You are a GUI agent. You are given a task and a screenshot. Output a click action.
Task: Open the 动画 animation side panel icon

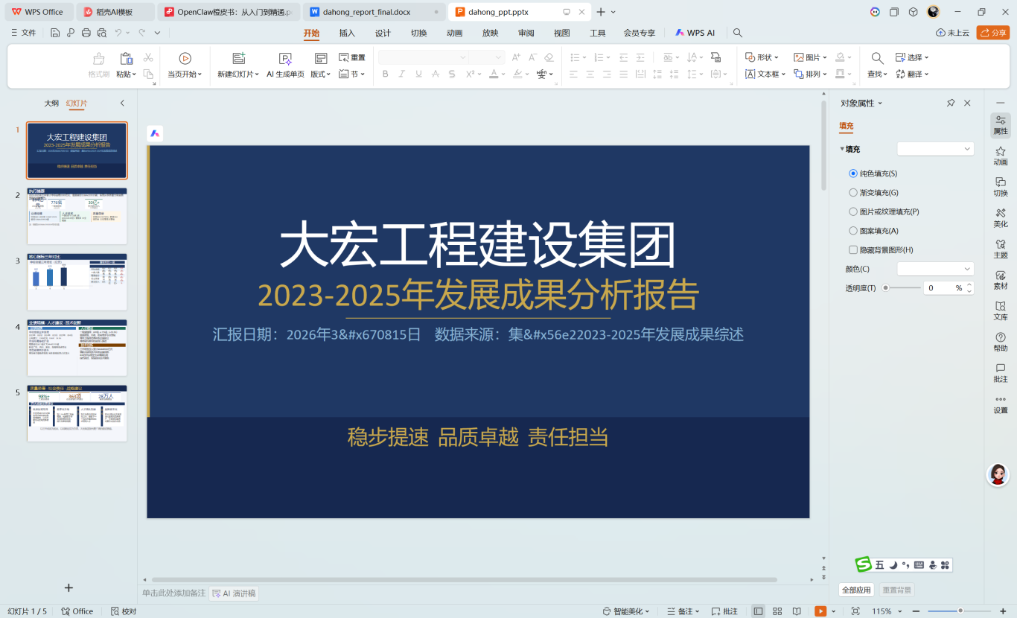pyautogui.click(x=1000, y=156)
